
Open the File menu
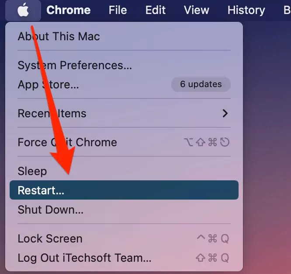(118, 10)
